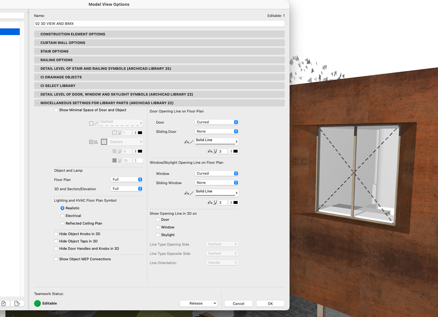Check Door under Show Opening Line in 3D
This screenshot has width=438, height=317.
[158, 220]
